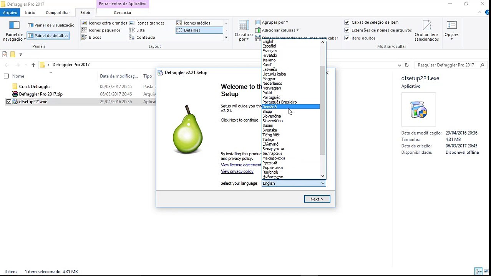Select Defraggler Pro 2017.zip file
The width and height of the screenshot is (491, 276).
tap(41, 94)
